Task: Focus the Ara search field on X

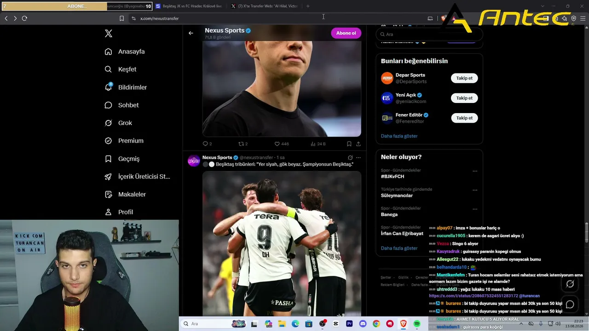Action: (429, 34)
